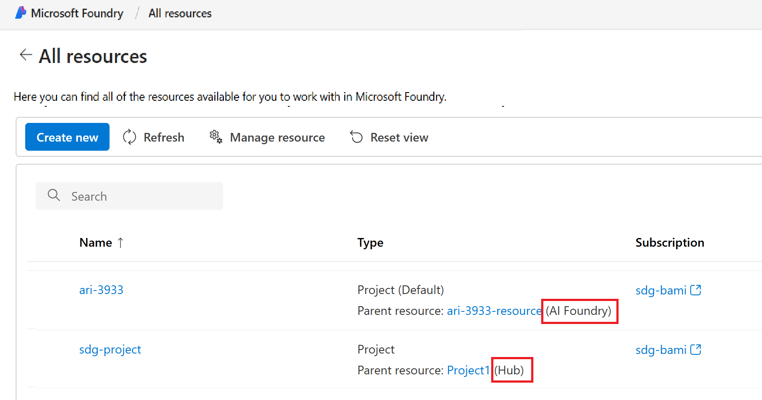Open sdg-bami subscription via external link icon

click(x=696, y=289)
